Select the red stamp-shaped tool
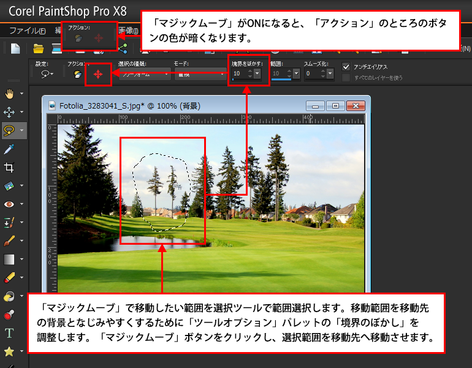The image size is (472, 368). click(9, 315)
